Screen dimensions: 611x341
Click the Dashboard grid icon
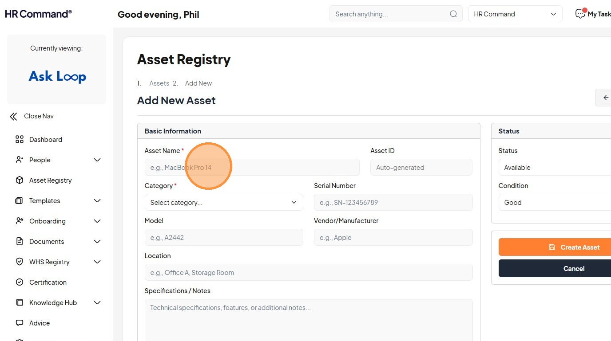pyautogui.click(x=19, y=140)
